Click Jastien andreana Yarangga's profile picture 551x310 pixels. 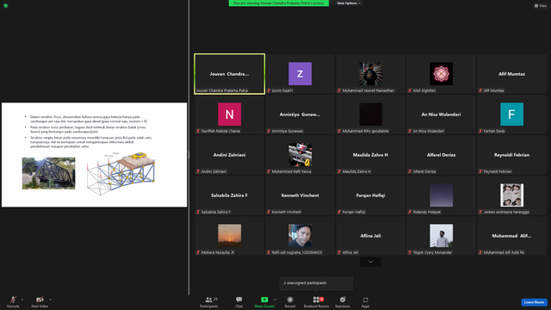click(511, 195)
